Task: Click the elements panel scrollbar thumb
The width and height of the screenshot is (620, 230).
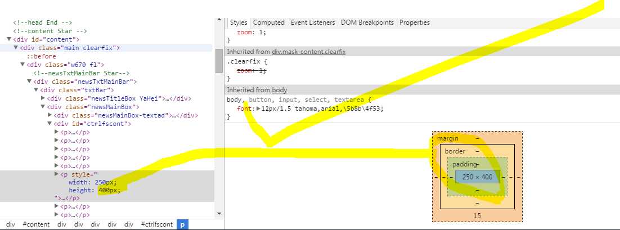Action: (x=219, y=61)
